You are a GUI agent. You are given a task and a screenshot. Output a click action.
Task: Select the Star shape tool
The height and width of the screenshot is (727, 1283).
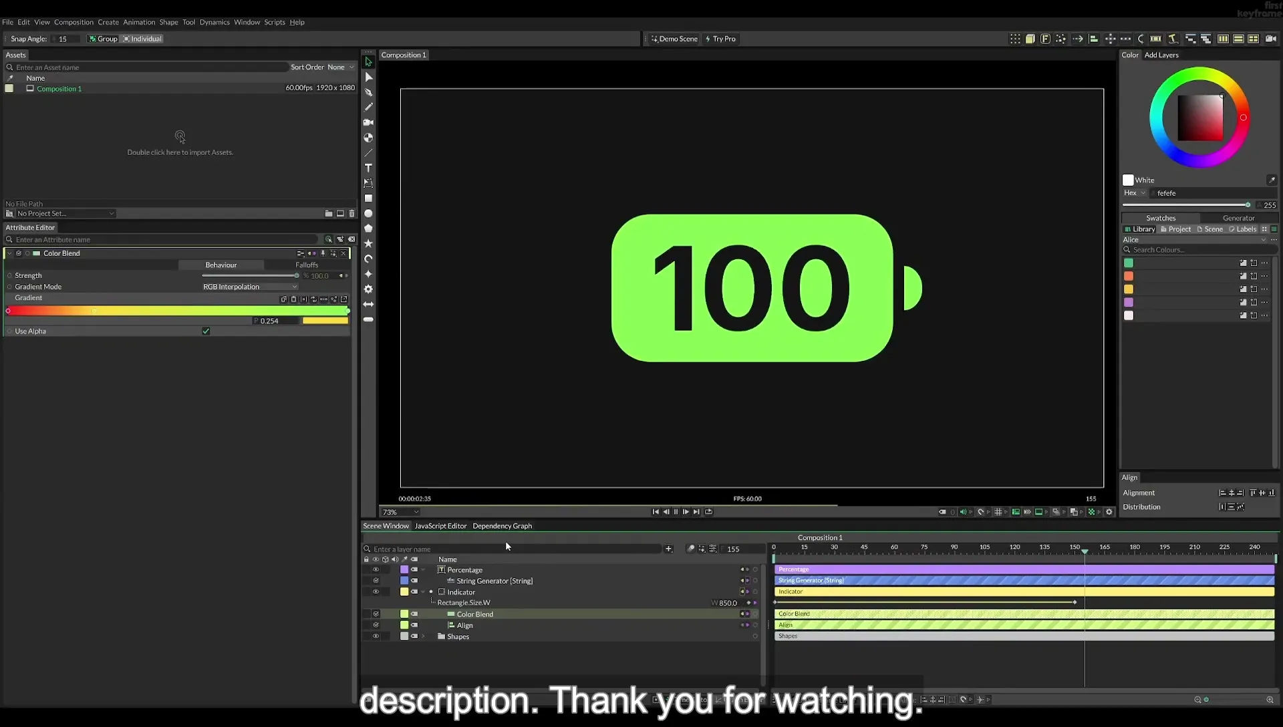click(x=368, y=244)
